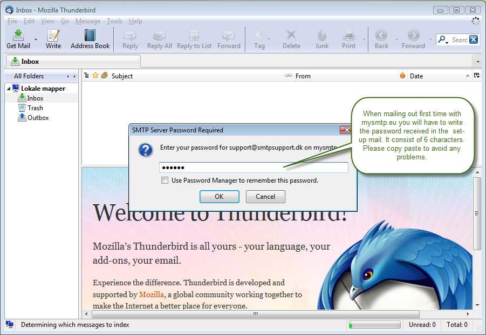
Task: Sort by the attachment column icon
Action: coord(105,76)
